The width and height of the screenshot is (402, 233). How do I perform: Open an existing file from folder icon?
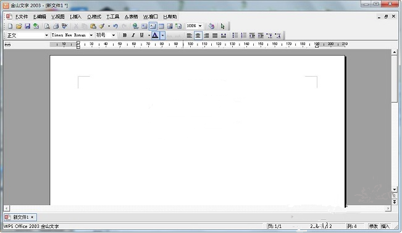click(19, 26)
